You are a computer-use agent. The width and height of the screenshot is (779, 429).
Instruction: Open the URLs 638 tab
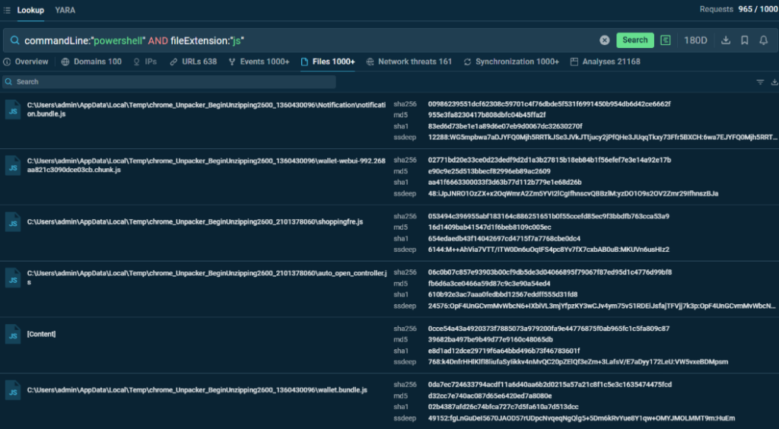click(193, 62)
